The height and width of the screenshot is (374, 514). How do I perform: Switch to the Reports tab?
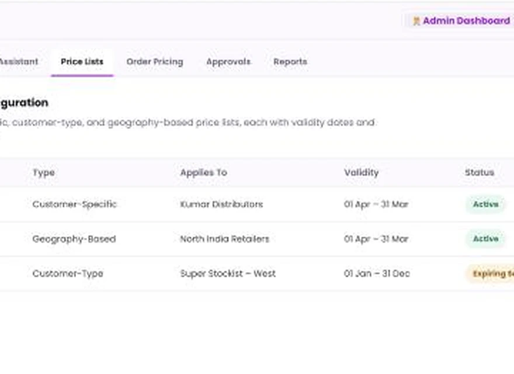[x=290, y=62]
